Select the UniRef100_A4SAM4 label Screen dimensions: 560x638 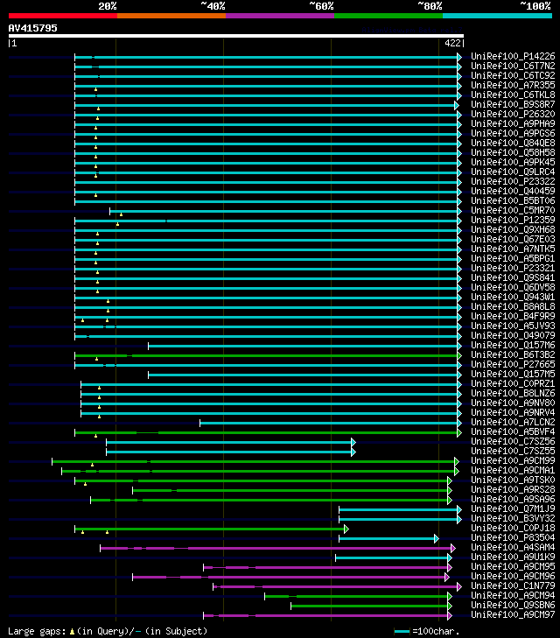coord(513,547)
